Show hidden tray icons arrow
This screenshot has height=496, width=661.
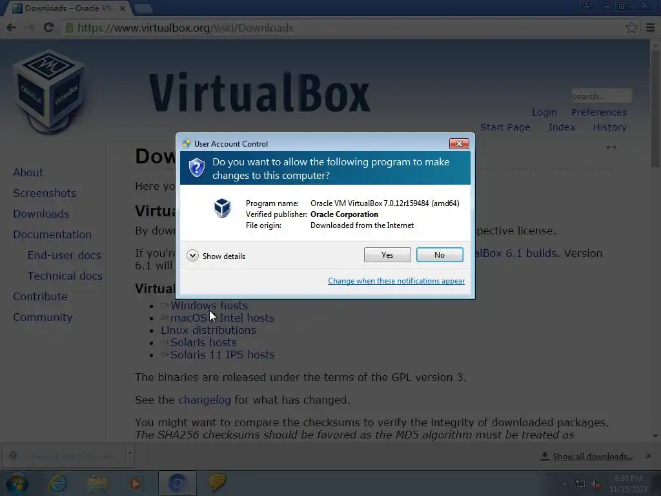pos(564,484)
